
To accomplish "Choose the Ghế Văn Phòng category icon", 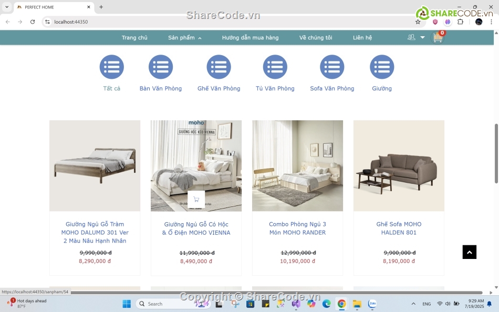I will tap(219, 67).
